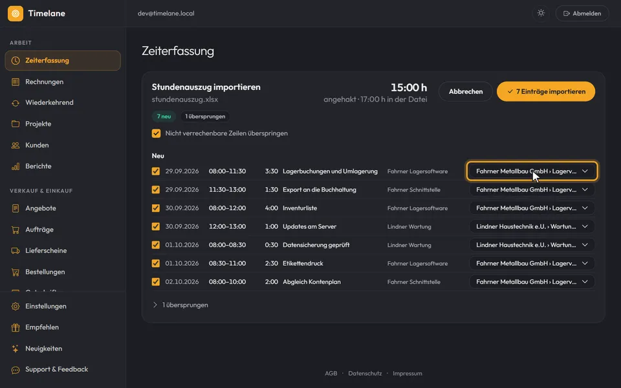Viewport: 621px width, 388px height.
Task: Toggle 'Nicht verrechenbare Zeilen überspringen' checkbox
Action: pos(156,133)
